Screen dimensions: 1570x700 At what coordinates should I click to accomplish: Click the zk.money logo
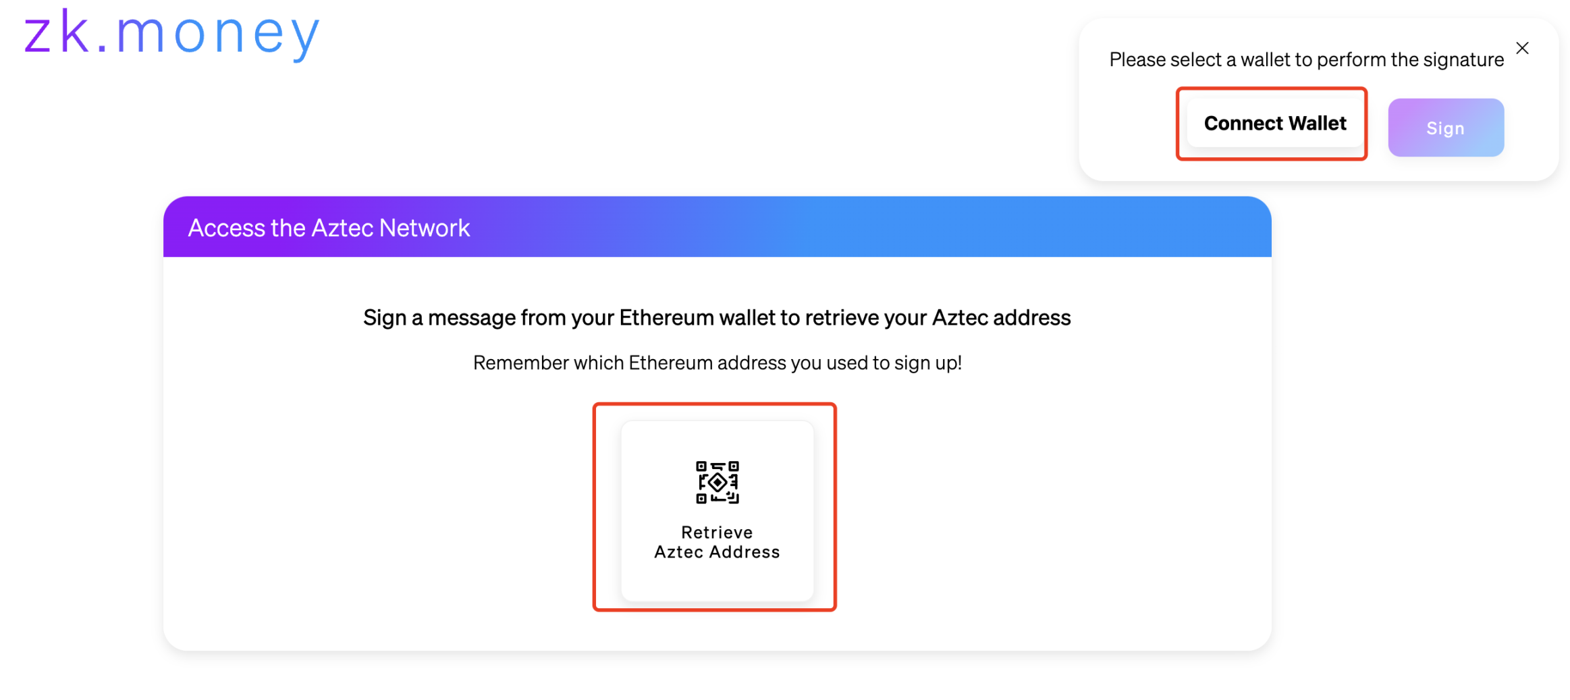[x=172, y=32]
